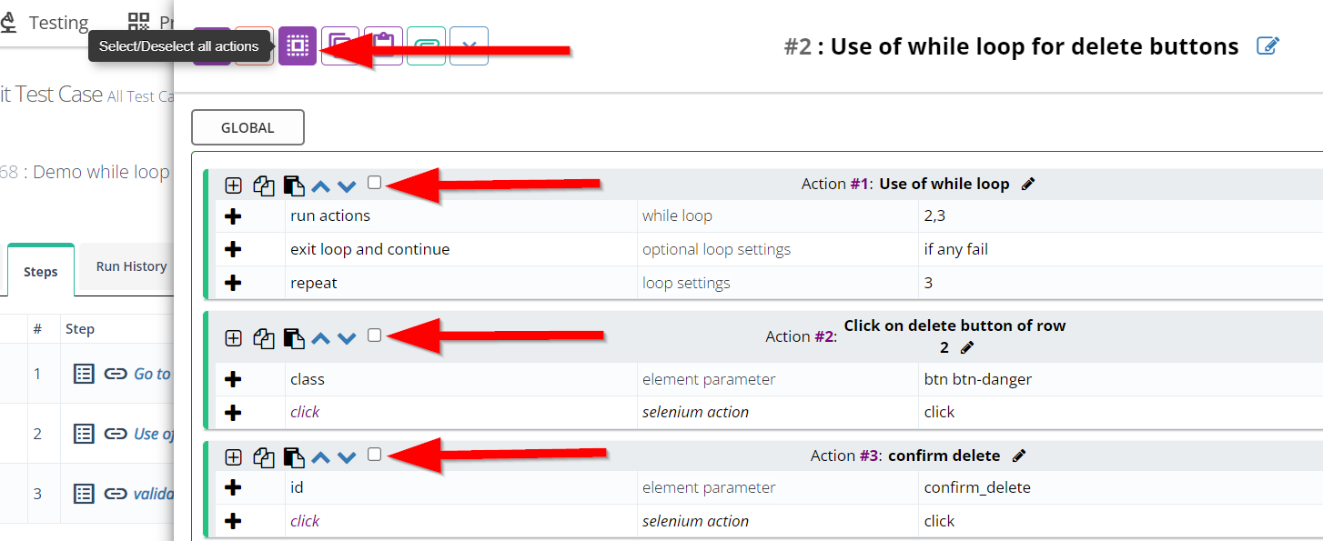Move Action #3 up with the chevron

[x=320, y=457]
